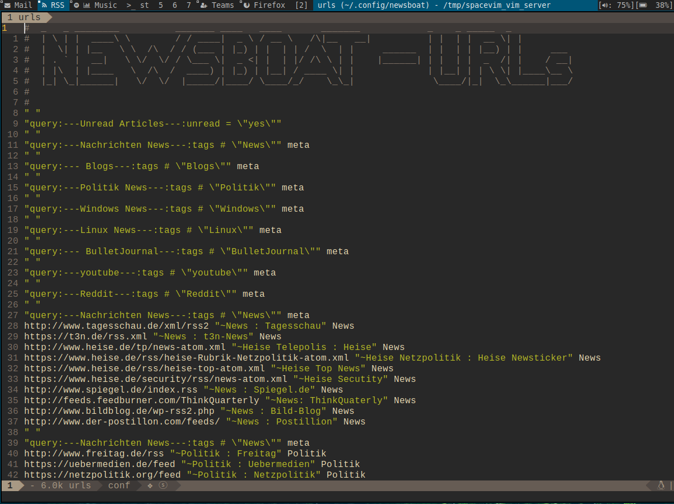The image size is (674, 504).
Task: Place cursor on Unread Articles query line
Action: click(152, 124)
